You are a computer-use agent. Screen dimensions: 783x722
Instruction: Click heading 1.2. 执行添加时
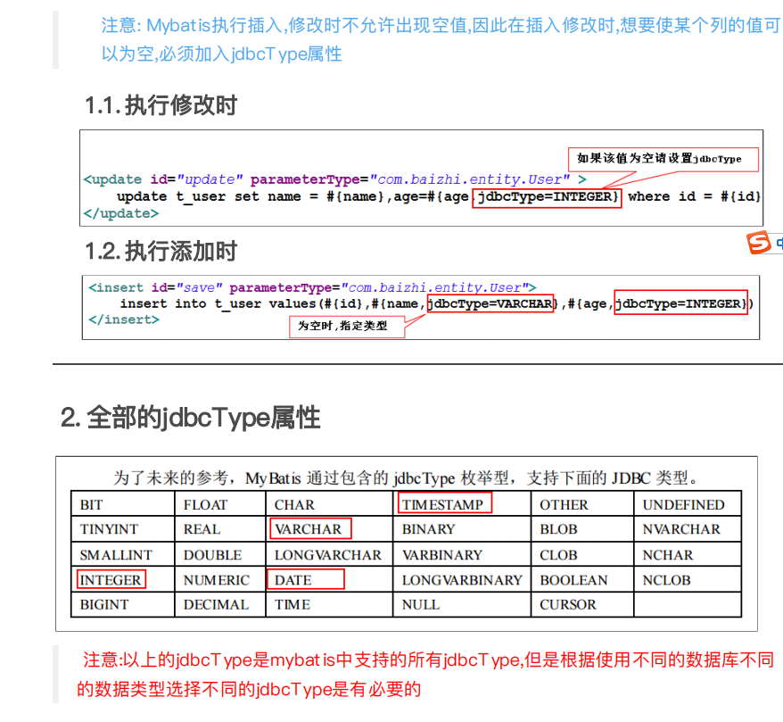pos(161,251)
